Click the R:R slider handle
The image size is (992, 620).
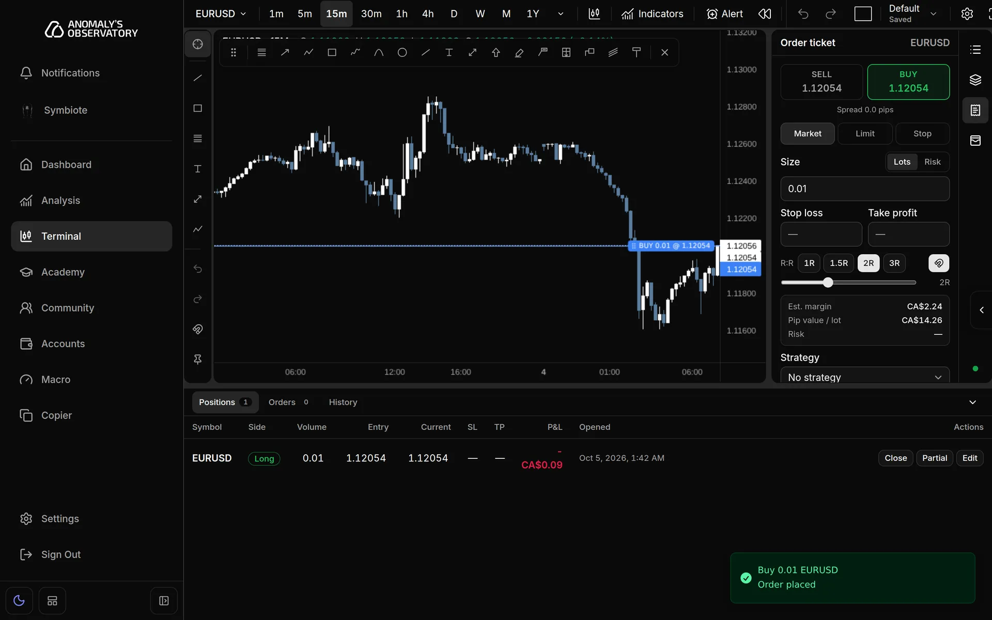828,282
